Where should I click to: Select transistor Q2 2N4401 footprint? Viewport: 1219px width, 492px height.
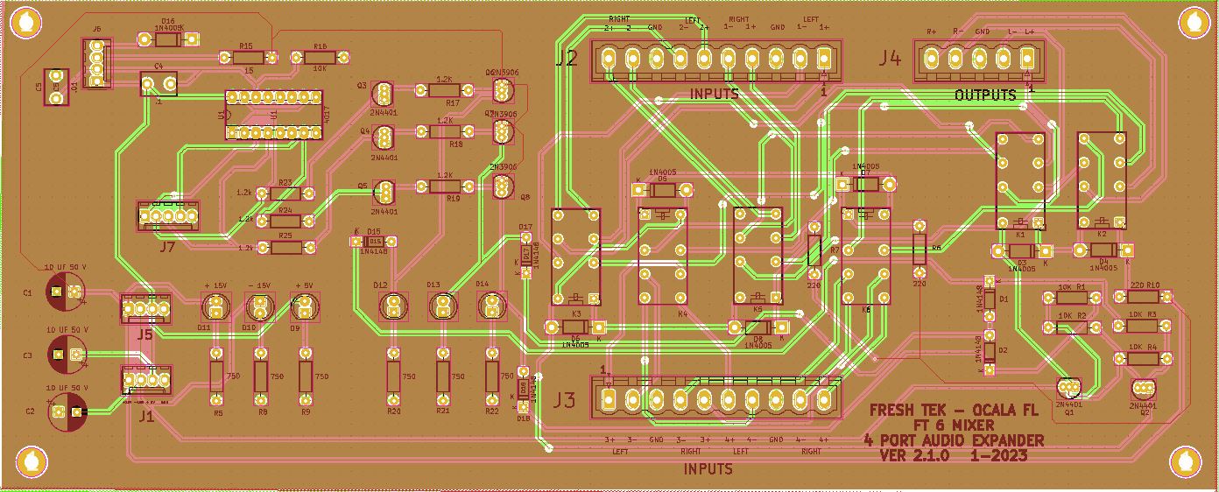(1145, 388)
